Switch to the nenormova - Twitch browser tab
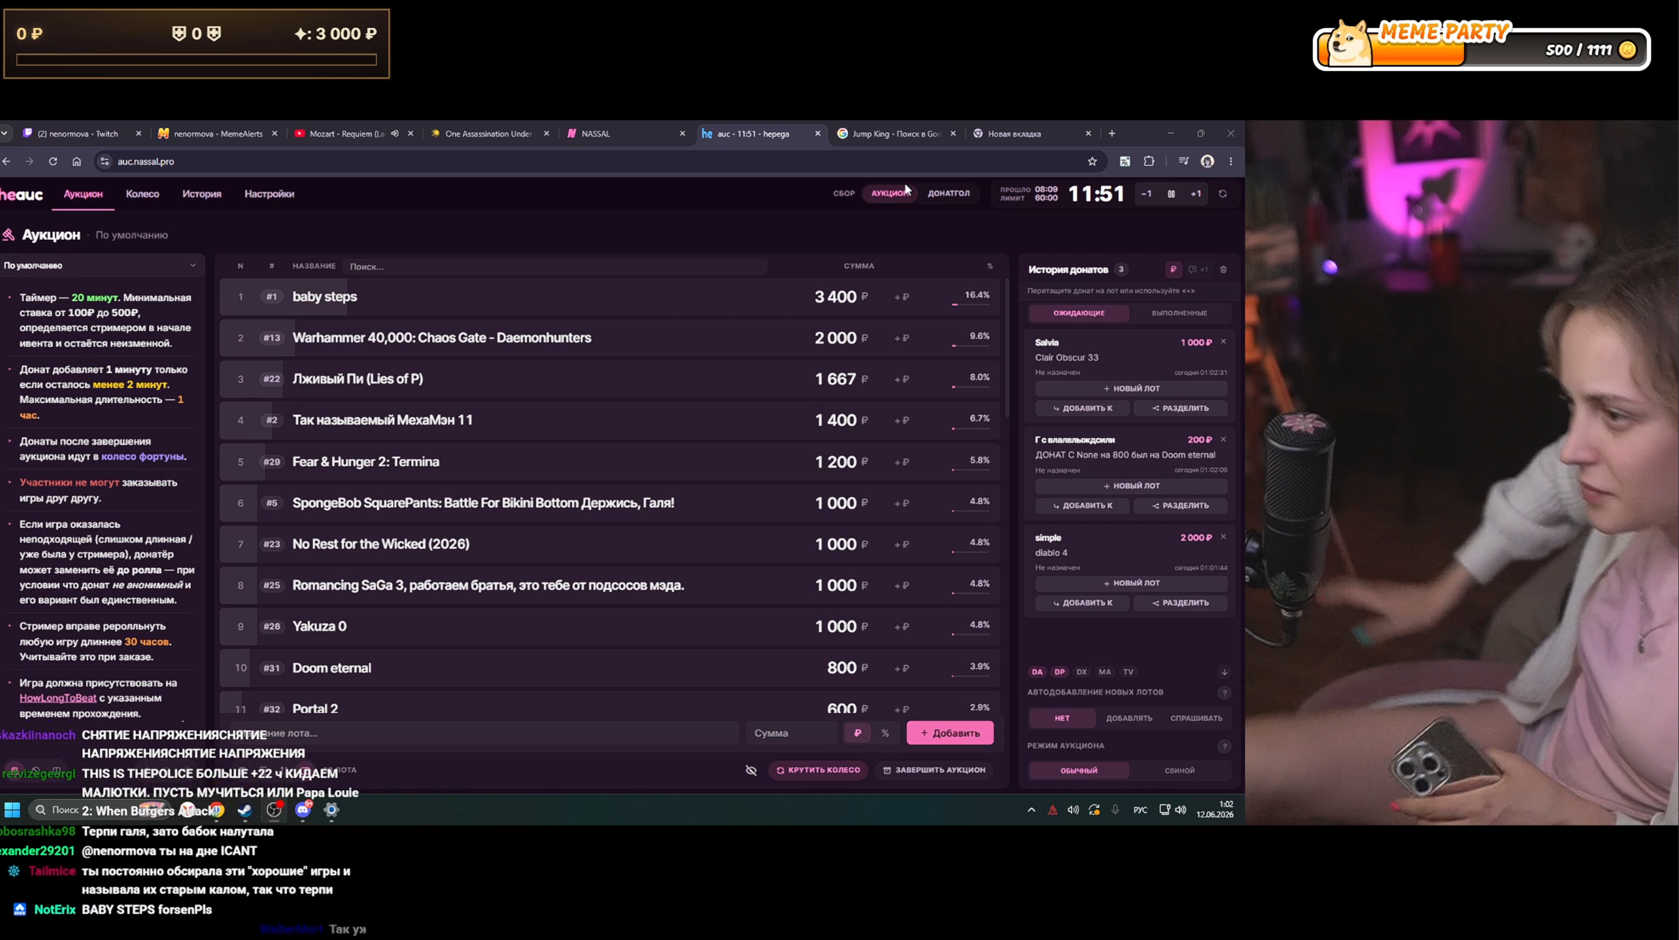Viewport: 1679px width, 940px height. click(x=82, y=134)
